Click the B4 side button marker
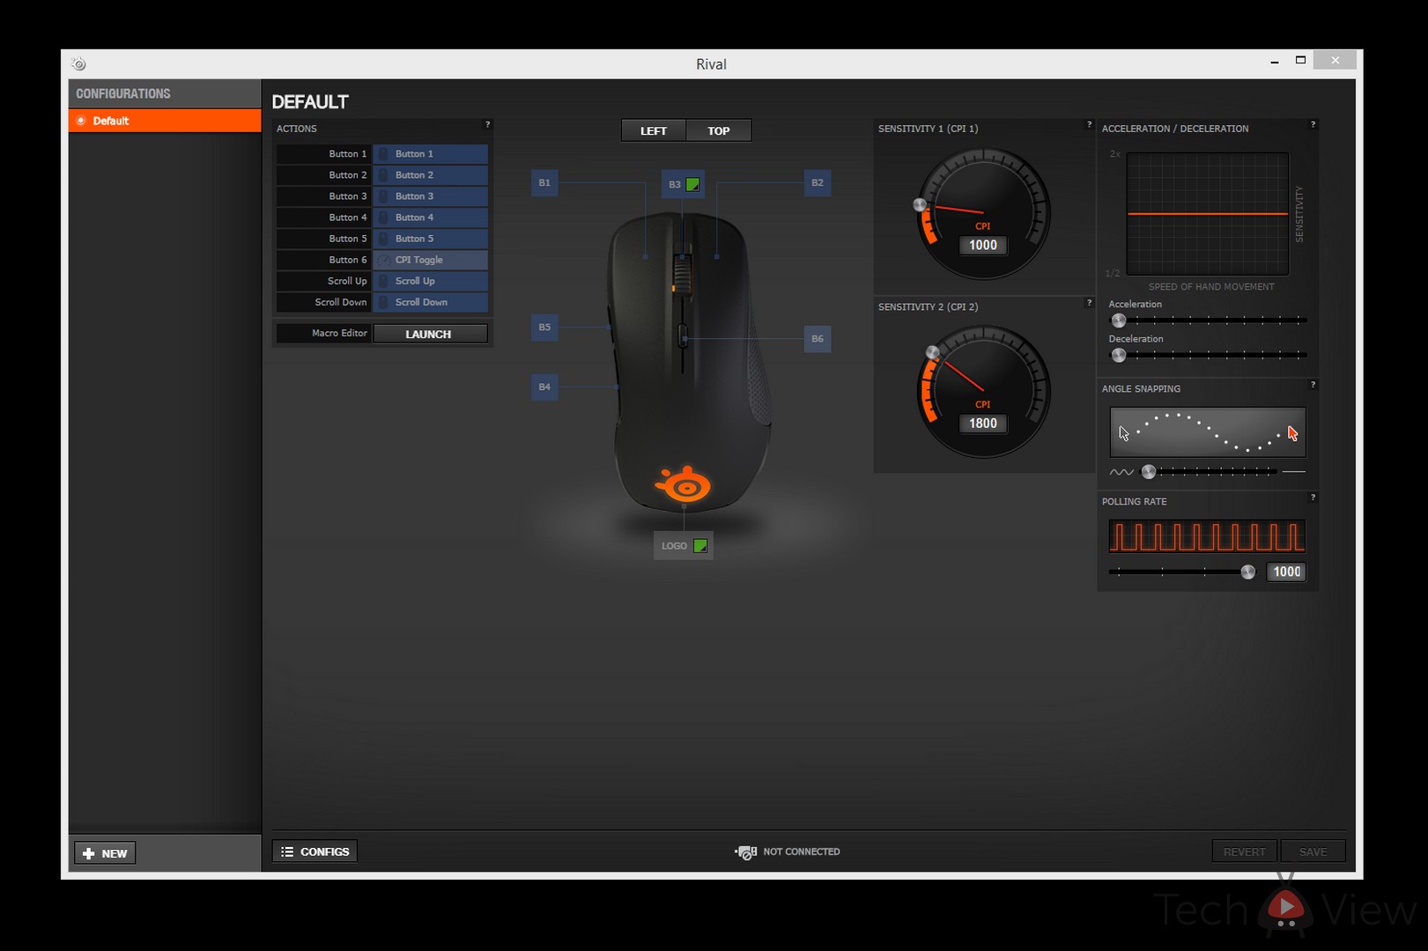Screen dimensions: 1428x951 pyautogui.click(x=544, y=387)
